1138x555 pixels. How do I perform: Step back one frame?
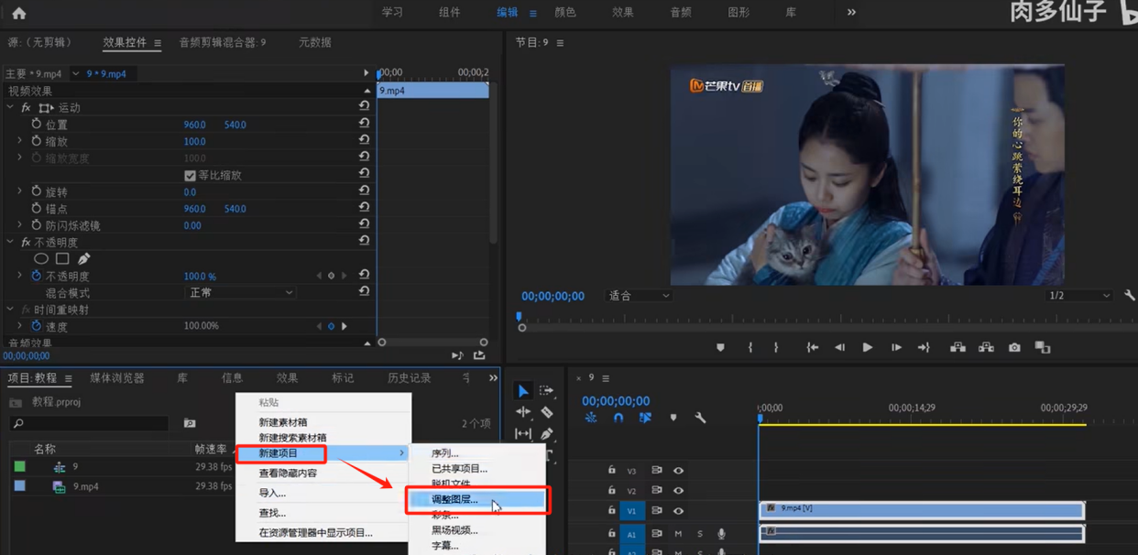(839, 347)
